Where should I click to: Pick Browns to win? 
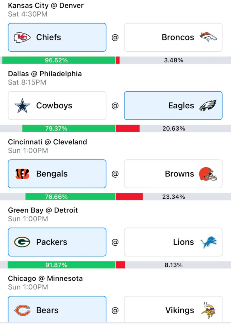(x=173, y=174)
